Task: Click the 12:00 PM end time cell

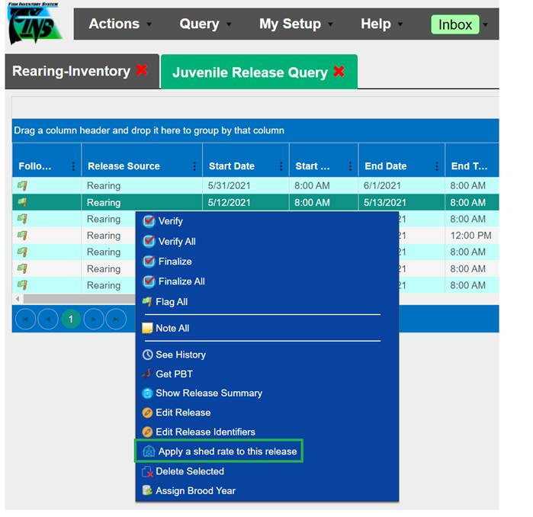Action: [x=470, y=235]
